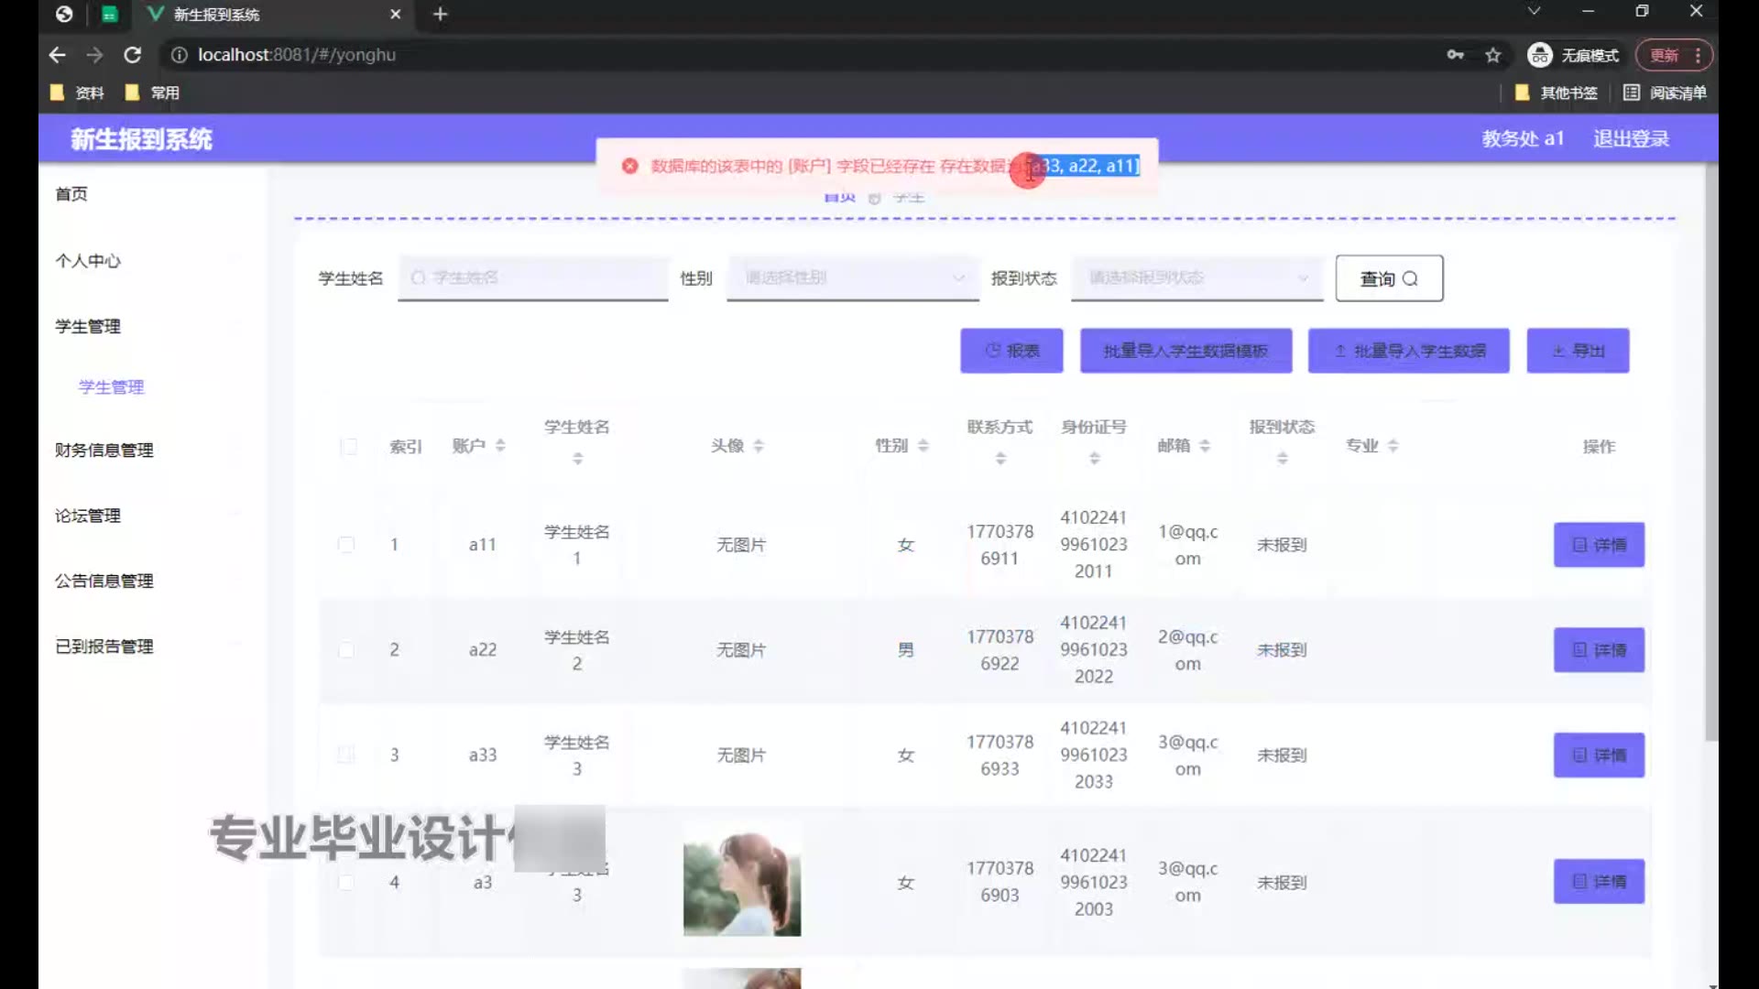Open the browser 更新 menu button
Viewport: 1759px width, 989px height.
1674,55
